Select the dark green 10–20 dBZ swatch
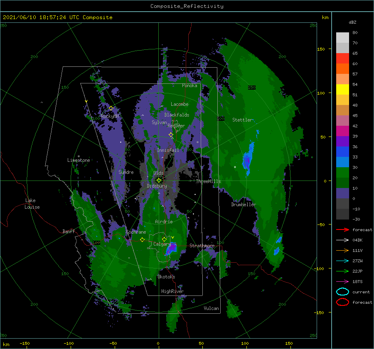374x349 pixels. coord(342,183)
